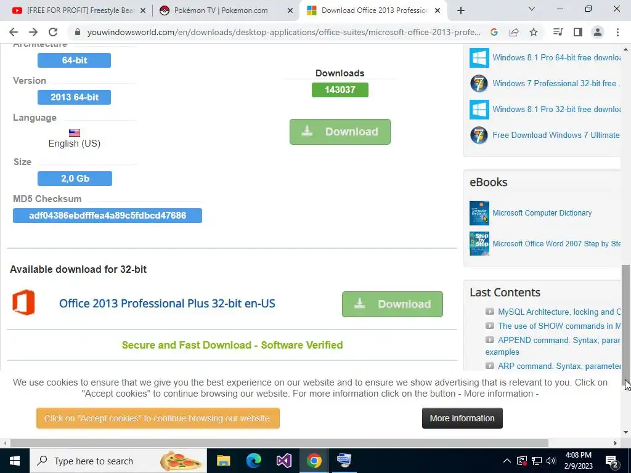Open Windows 8.1 Pro 64-bit free download link
Screen dimensions: 631x473
(x=556, y=57)
